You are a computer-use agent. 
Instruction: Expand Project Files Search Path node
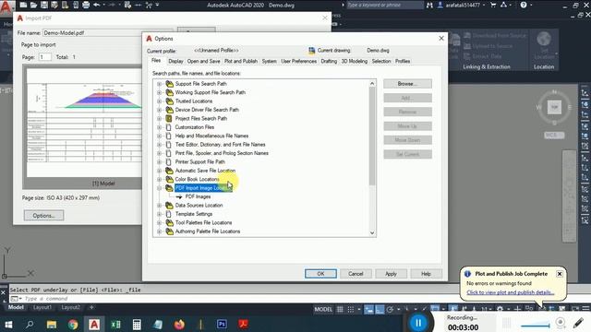(x=159, y=119)
